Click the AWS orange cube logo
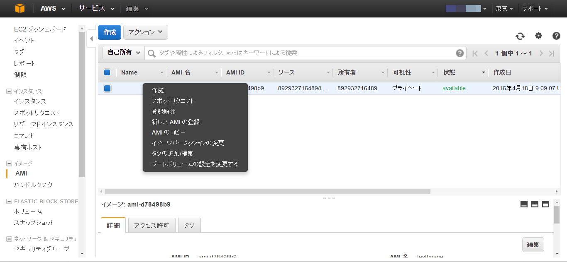Image resolution: width=567 pixels, height=262 pixels. click(20, 8)
